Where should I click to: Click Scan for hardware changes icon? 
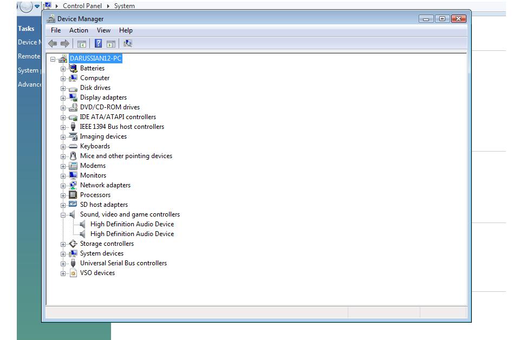(x=128, y=43)
